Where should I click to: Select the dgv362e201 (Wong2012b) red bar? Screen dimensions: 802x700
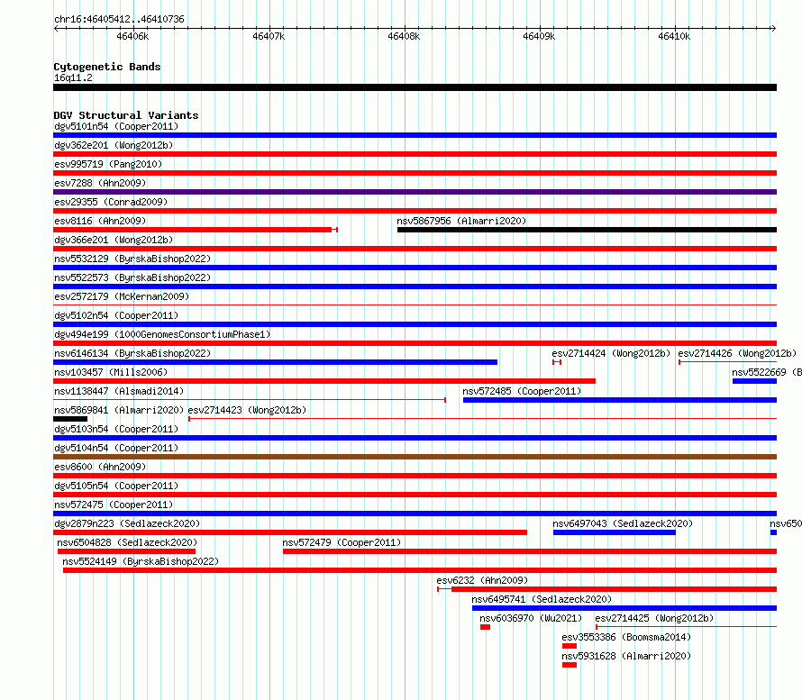(415, 154)
